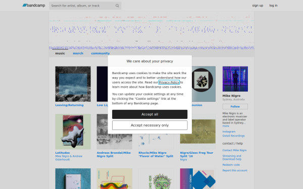Open the sign up link
The width and height of the screenshot is (303, 189).
258,6
